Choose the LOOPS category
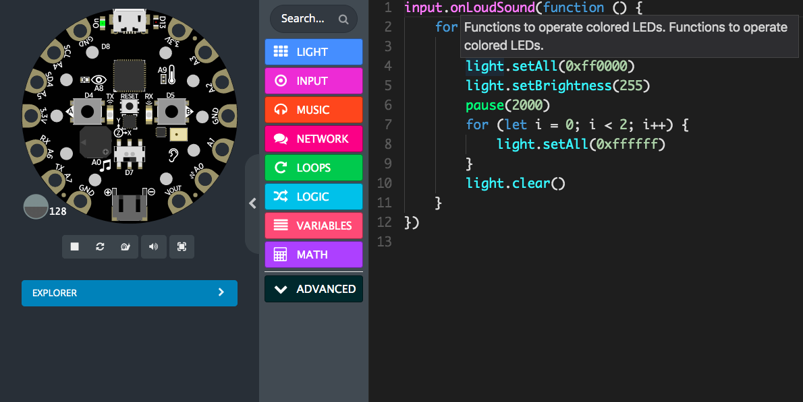803x402 pixels. [313, 168]
